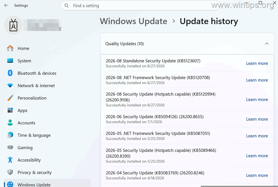
Task: Click the Update history page title
Action: (x=209, y=21)
